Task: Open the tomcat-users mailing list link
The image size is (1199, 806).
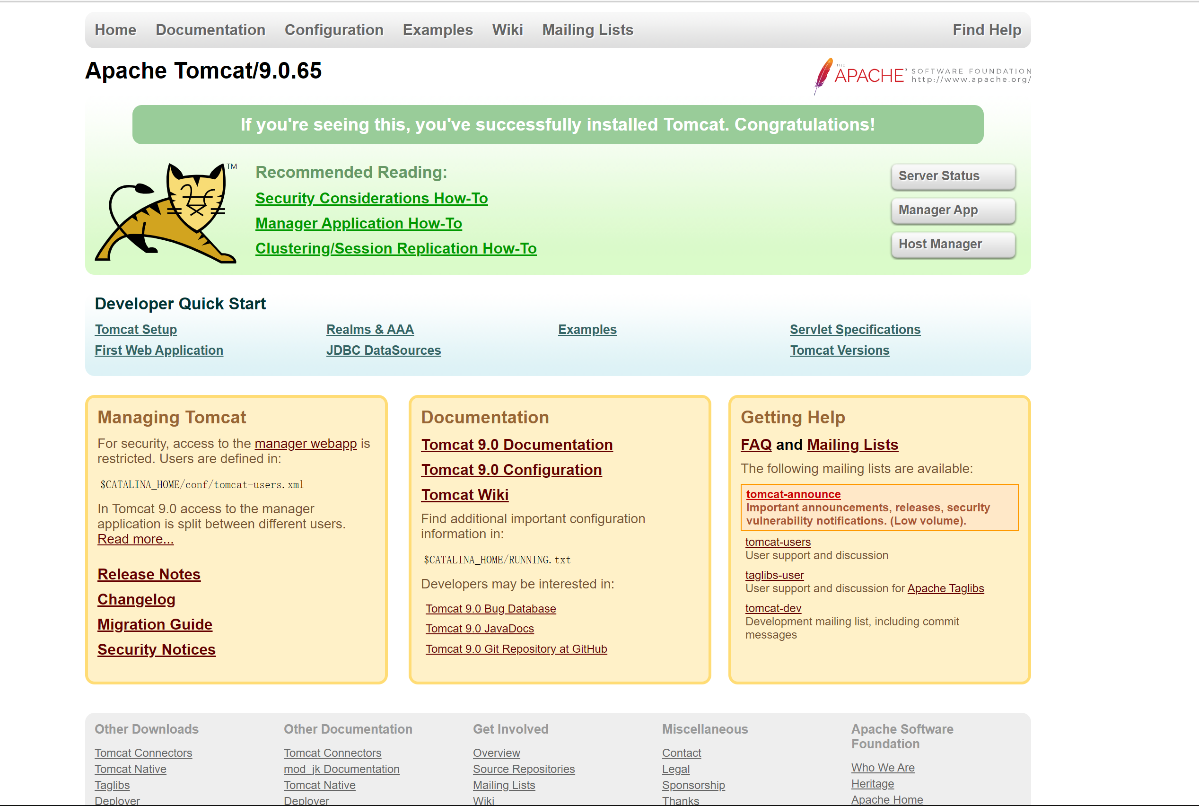Action: 778,542
